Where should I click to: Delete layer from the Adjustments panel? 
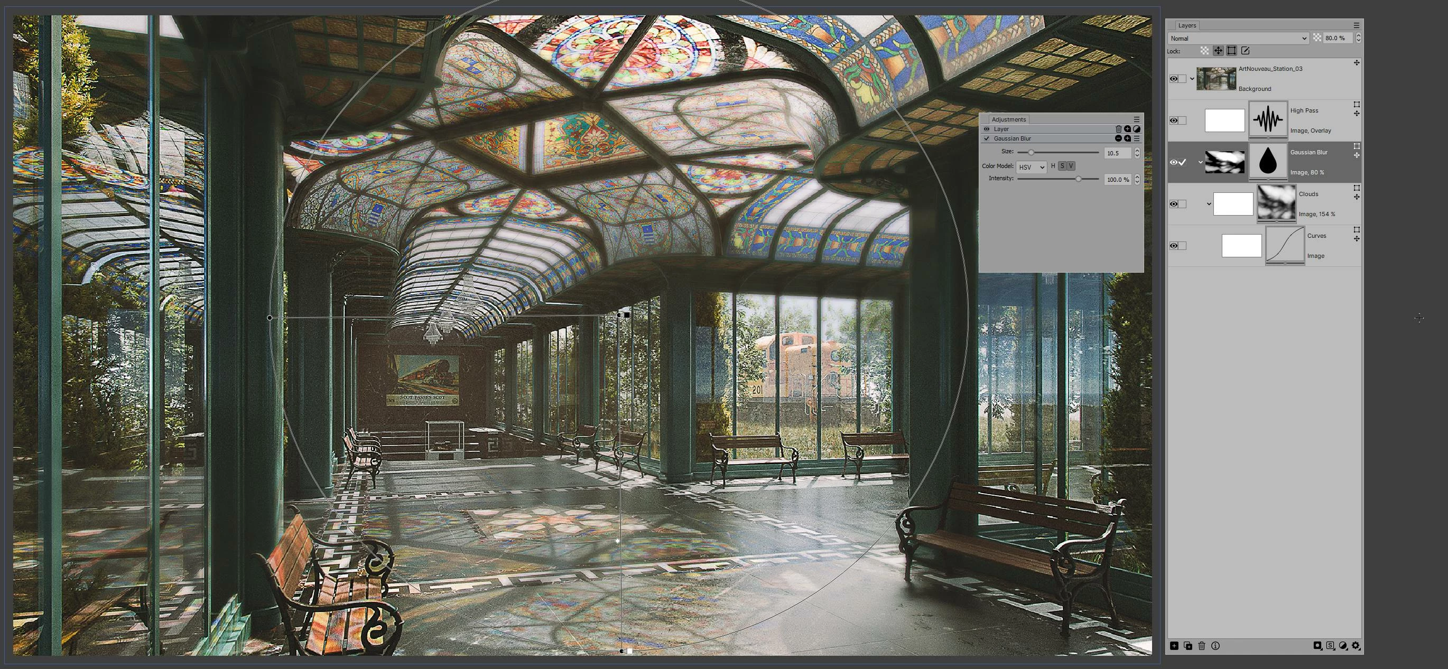tap(1118, 129)
